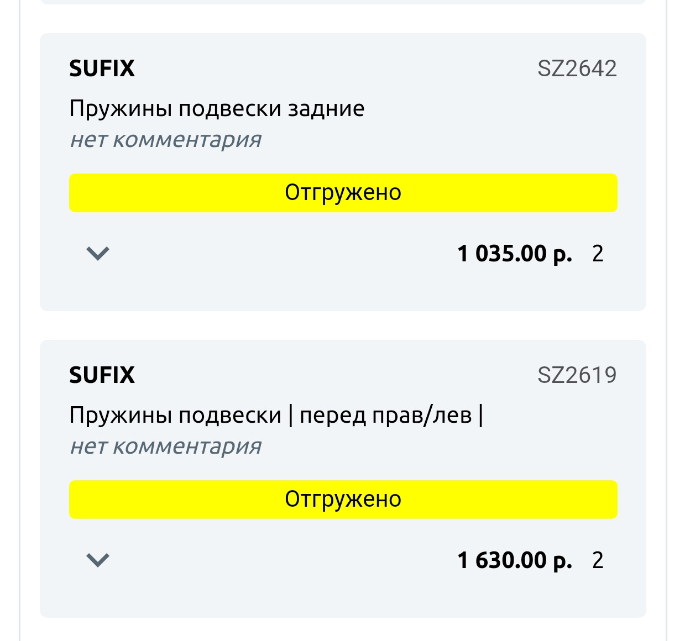The image size is (685, 641).
Task: Click the yellow Отгружено status for SZ2642
Action: coord(342,192)
